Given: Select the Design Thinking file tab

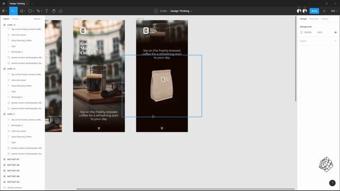Looking at the screenshot, I should [x=17, y=4].
